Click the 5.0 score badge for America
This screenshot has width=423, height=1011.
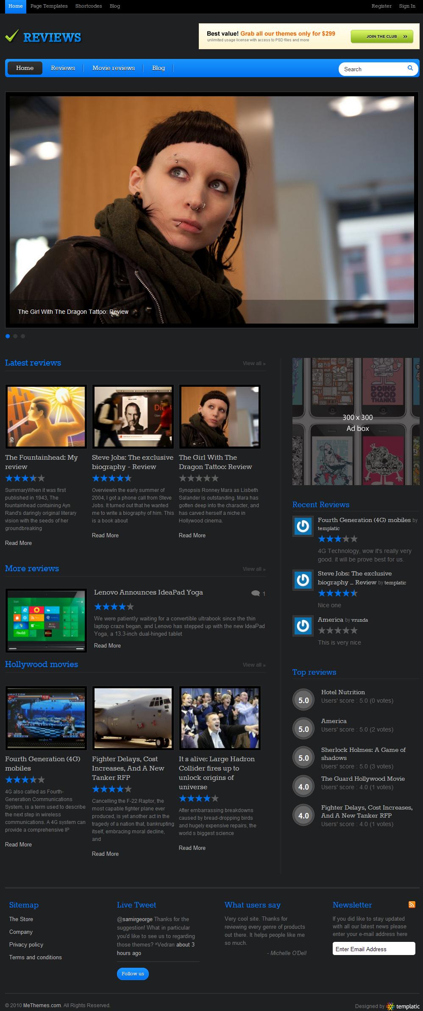point(303,729)
